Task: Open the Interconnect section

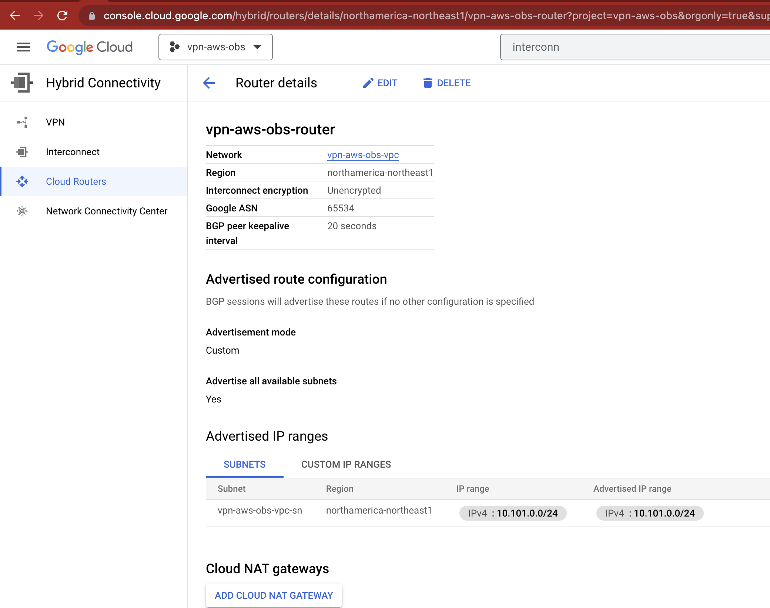Action: pyautogui.click(x=73, y=152)
